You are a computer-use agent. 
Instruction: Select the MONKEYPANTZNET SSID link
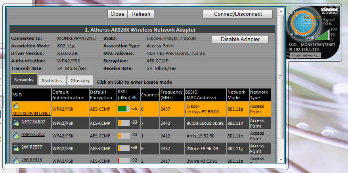pyautogui.click(x=32, y=113)
